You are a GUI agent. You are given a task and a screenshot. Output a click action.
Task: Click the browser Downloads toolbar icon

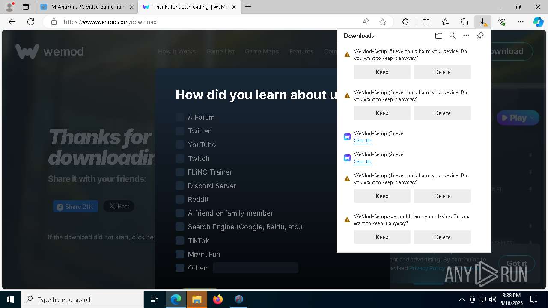tap(483, 22)
